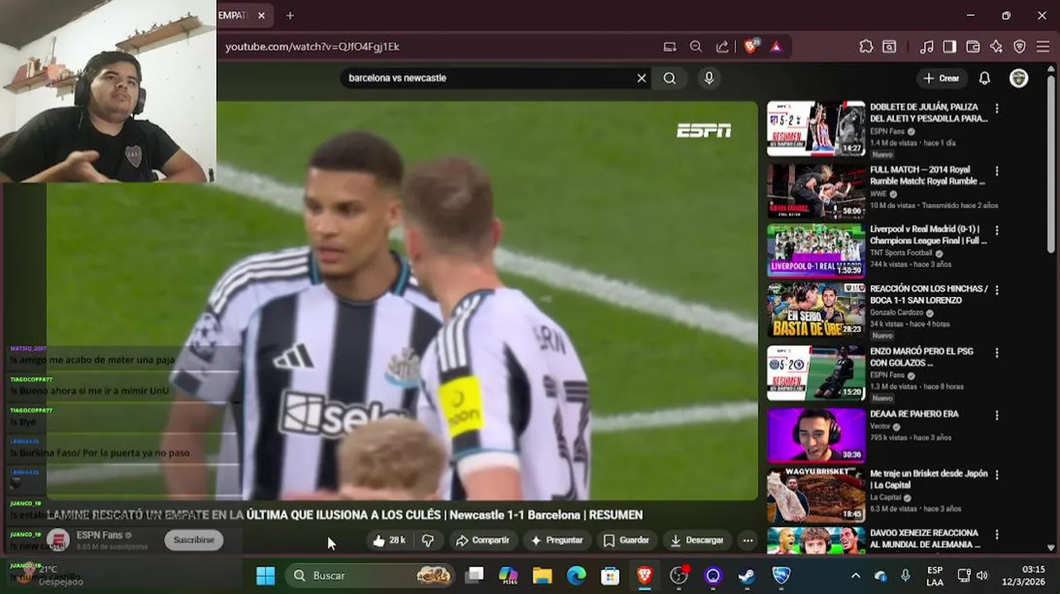Open Liverpool v Real Madrid thumbnail
1060x594 pixels.
816,251
